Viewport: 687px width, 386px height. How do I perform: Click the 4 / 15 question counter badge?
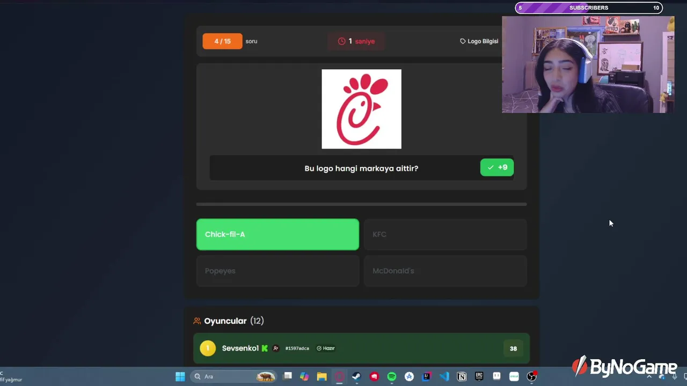pos(222,41)
